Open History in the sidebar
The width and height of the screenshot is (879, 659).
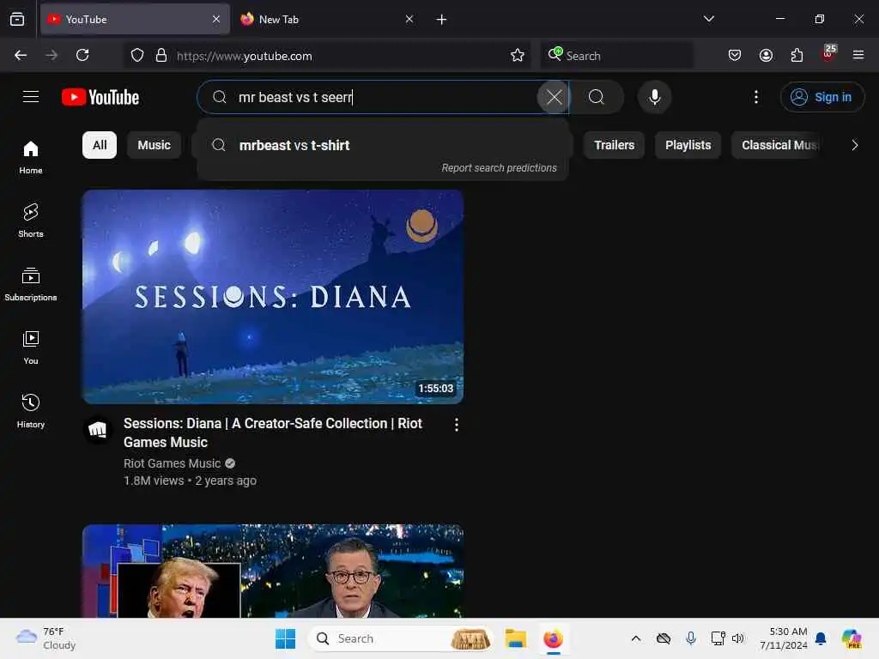31,411
